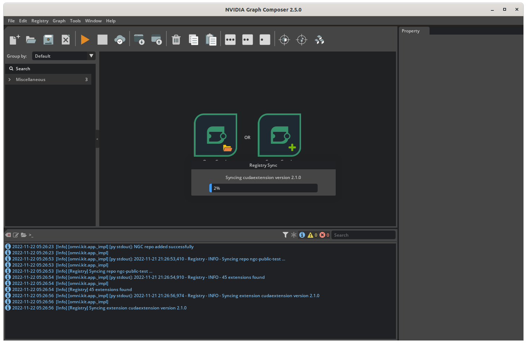Click the clipboard paste icon
Image resolution: width=527 pixels, height=344 pixels.
[x=211, y=40]
